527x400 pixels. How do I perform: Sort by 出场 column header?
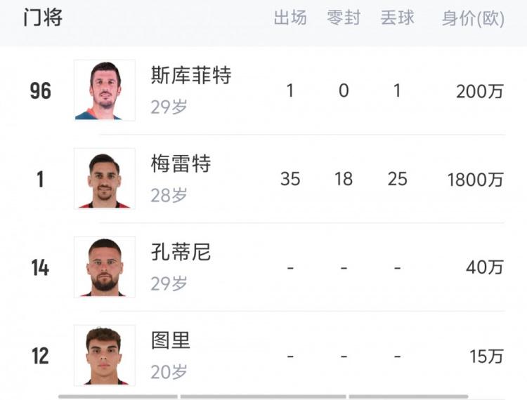(290, 18)
